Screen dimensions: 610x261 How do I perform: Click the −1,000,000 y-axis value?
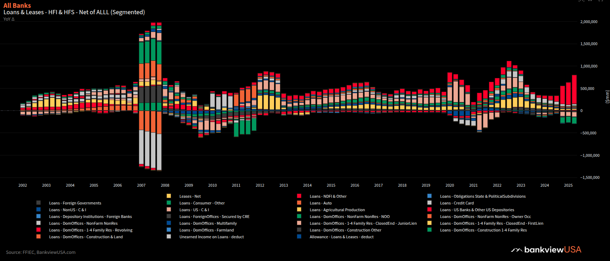click(x=590, y=155)
